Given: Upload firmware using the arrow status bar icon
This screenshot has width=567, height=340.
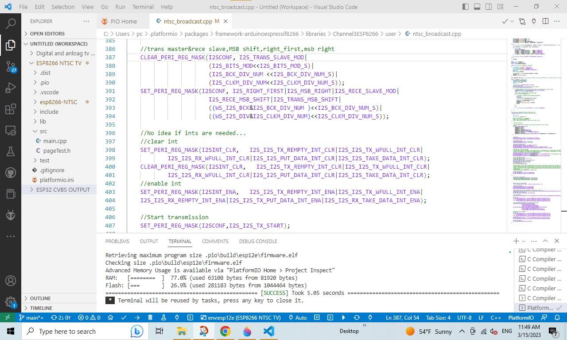Looking at the screenshot, I should [137, 317].
